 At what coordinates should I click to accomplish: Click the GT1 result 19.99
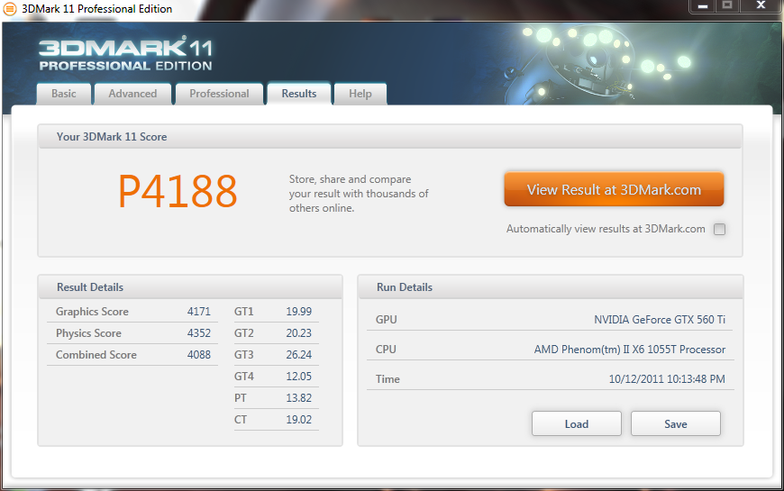pos(299,312)
